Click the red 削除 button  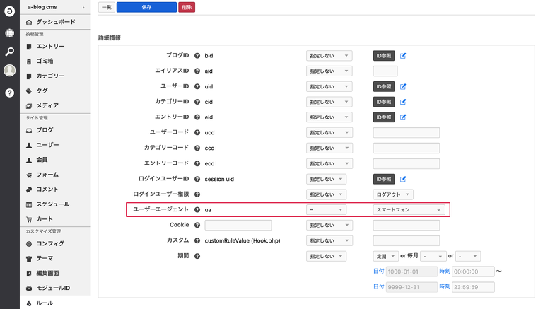click(x=187, y=7)
